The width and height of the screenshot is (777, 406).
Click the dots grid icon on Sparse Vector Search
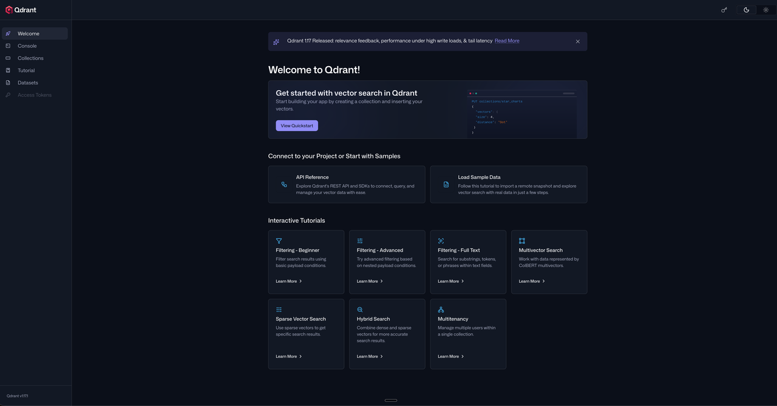(279, 310)
